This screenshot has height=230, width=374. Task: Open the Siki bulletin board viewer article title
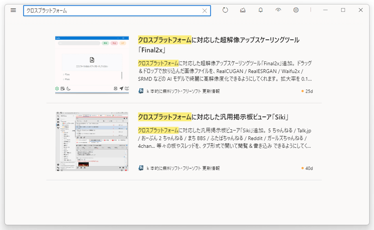[x=213, y=117]
